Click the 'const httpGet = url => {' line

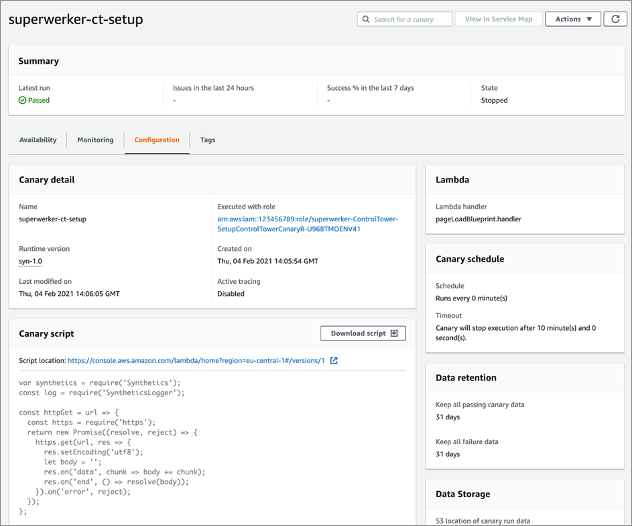[69, 412]
